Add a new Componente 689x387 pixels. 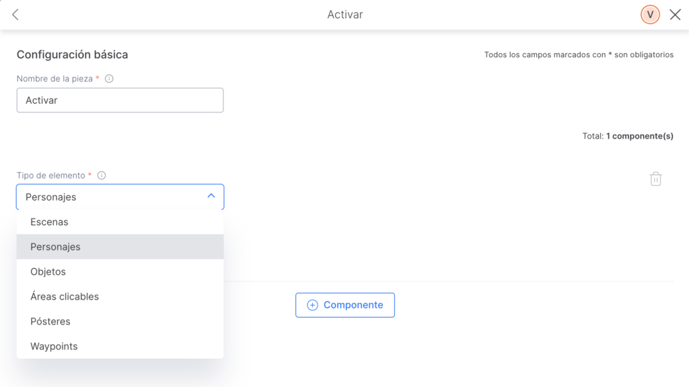pyautogui.click(x=345, y=305)
